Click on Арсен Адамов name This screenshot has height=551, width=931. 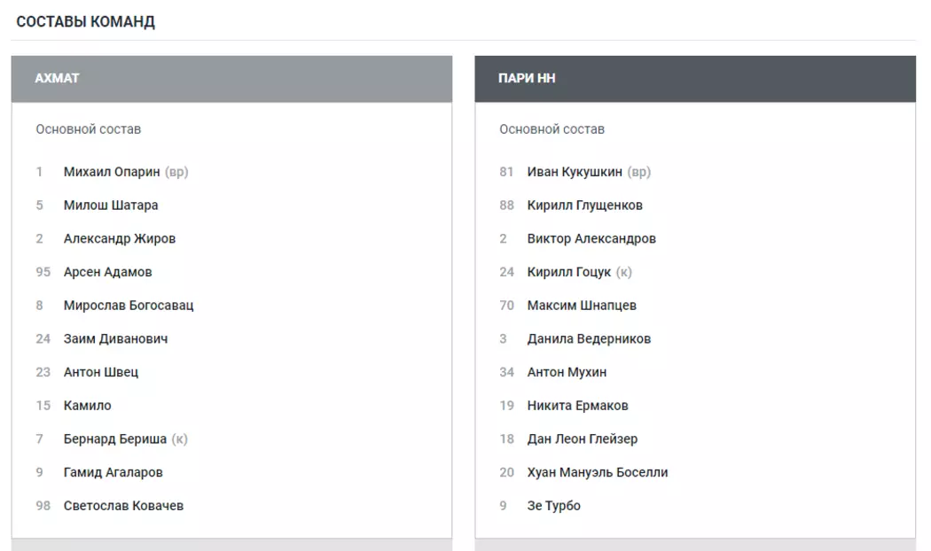tap(108, 272)
